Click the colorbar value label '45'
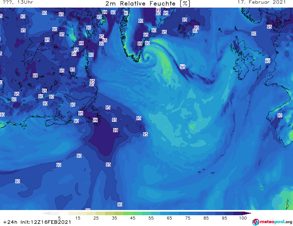The width and height of the screenshot is (293, 226). (x=132, y=218)
